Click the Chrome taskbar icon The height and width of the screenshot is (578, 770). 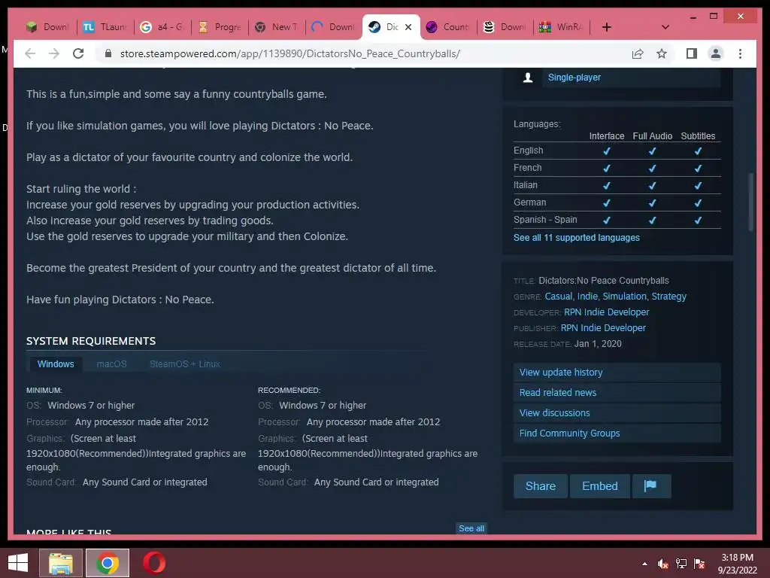coord(108,563)
